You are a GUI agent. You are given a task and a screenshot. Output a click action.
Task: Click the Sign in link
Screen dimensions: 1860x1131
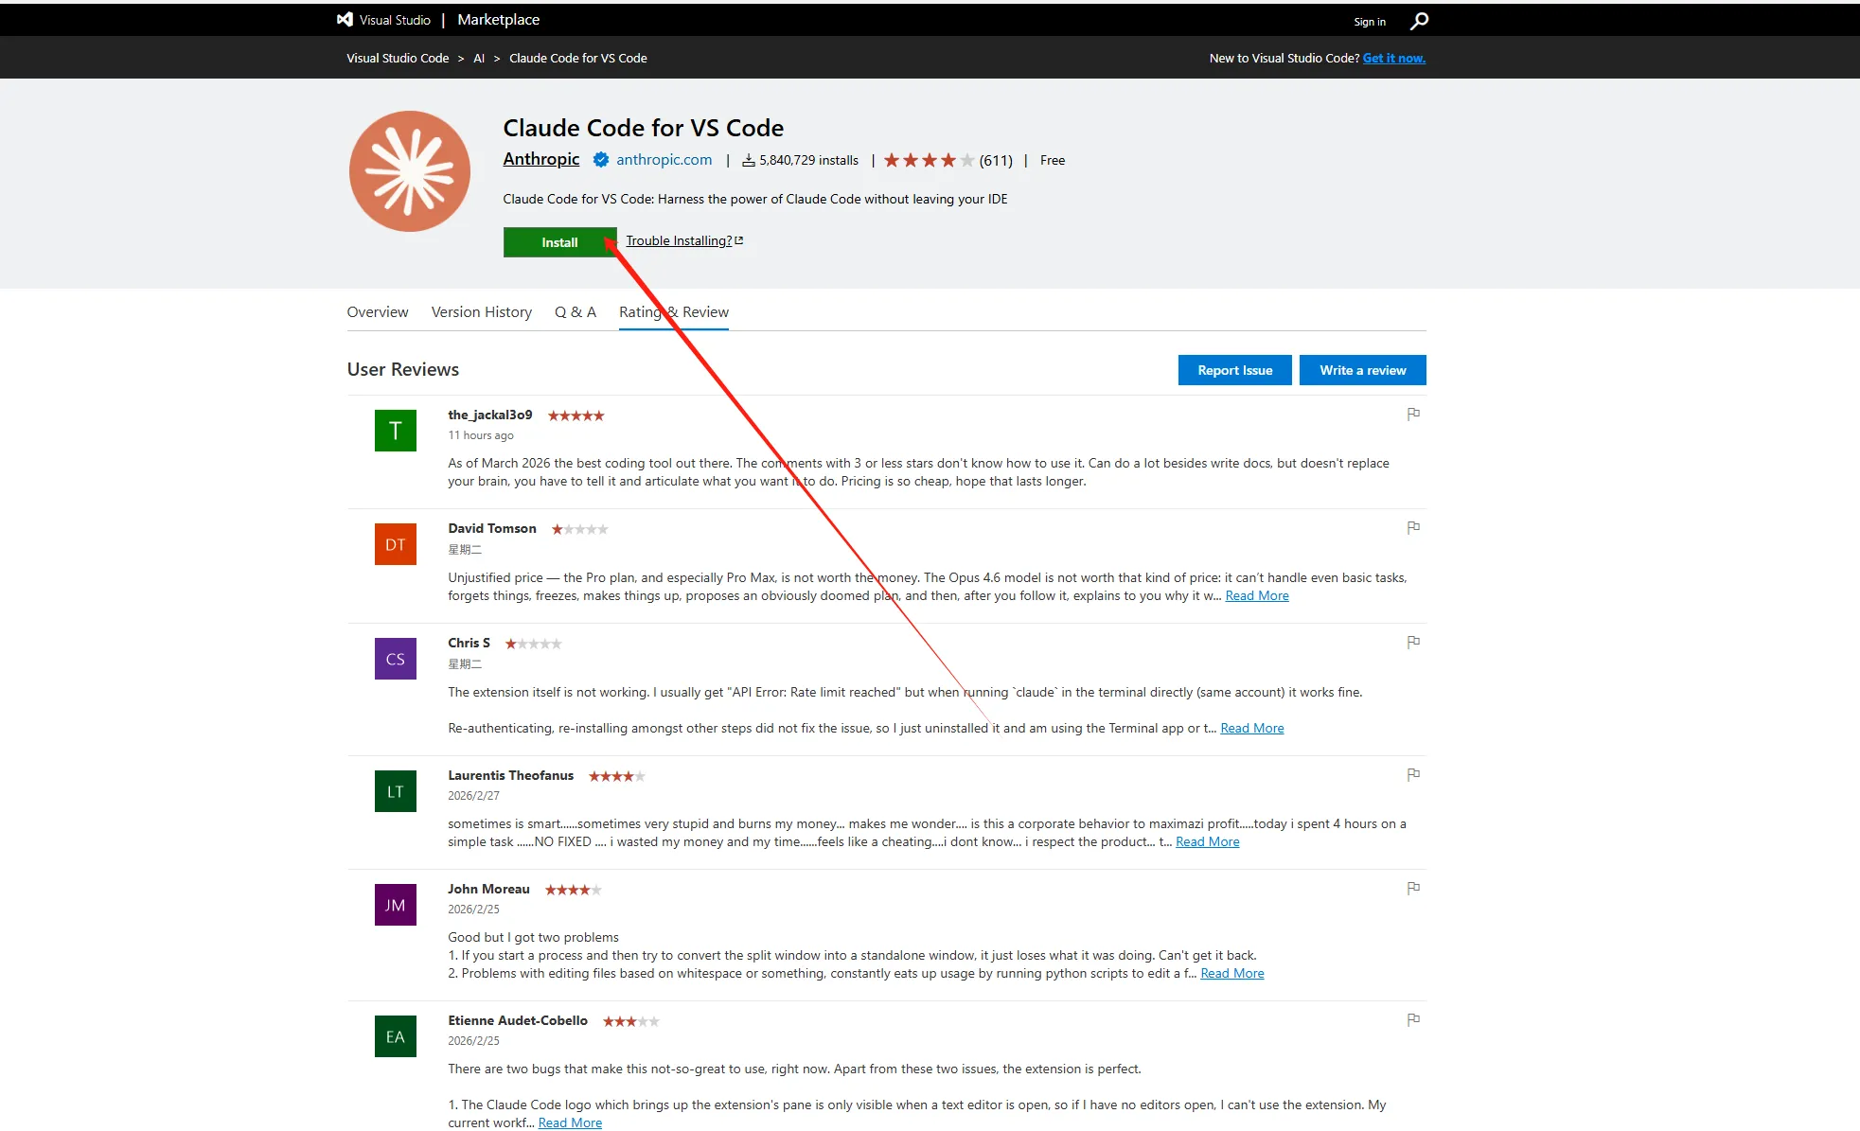click(x=1369, y=22)
